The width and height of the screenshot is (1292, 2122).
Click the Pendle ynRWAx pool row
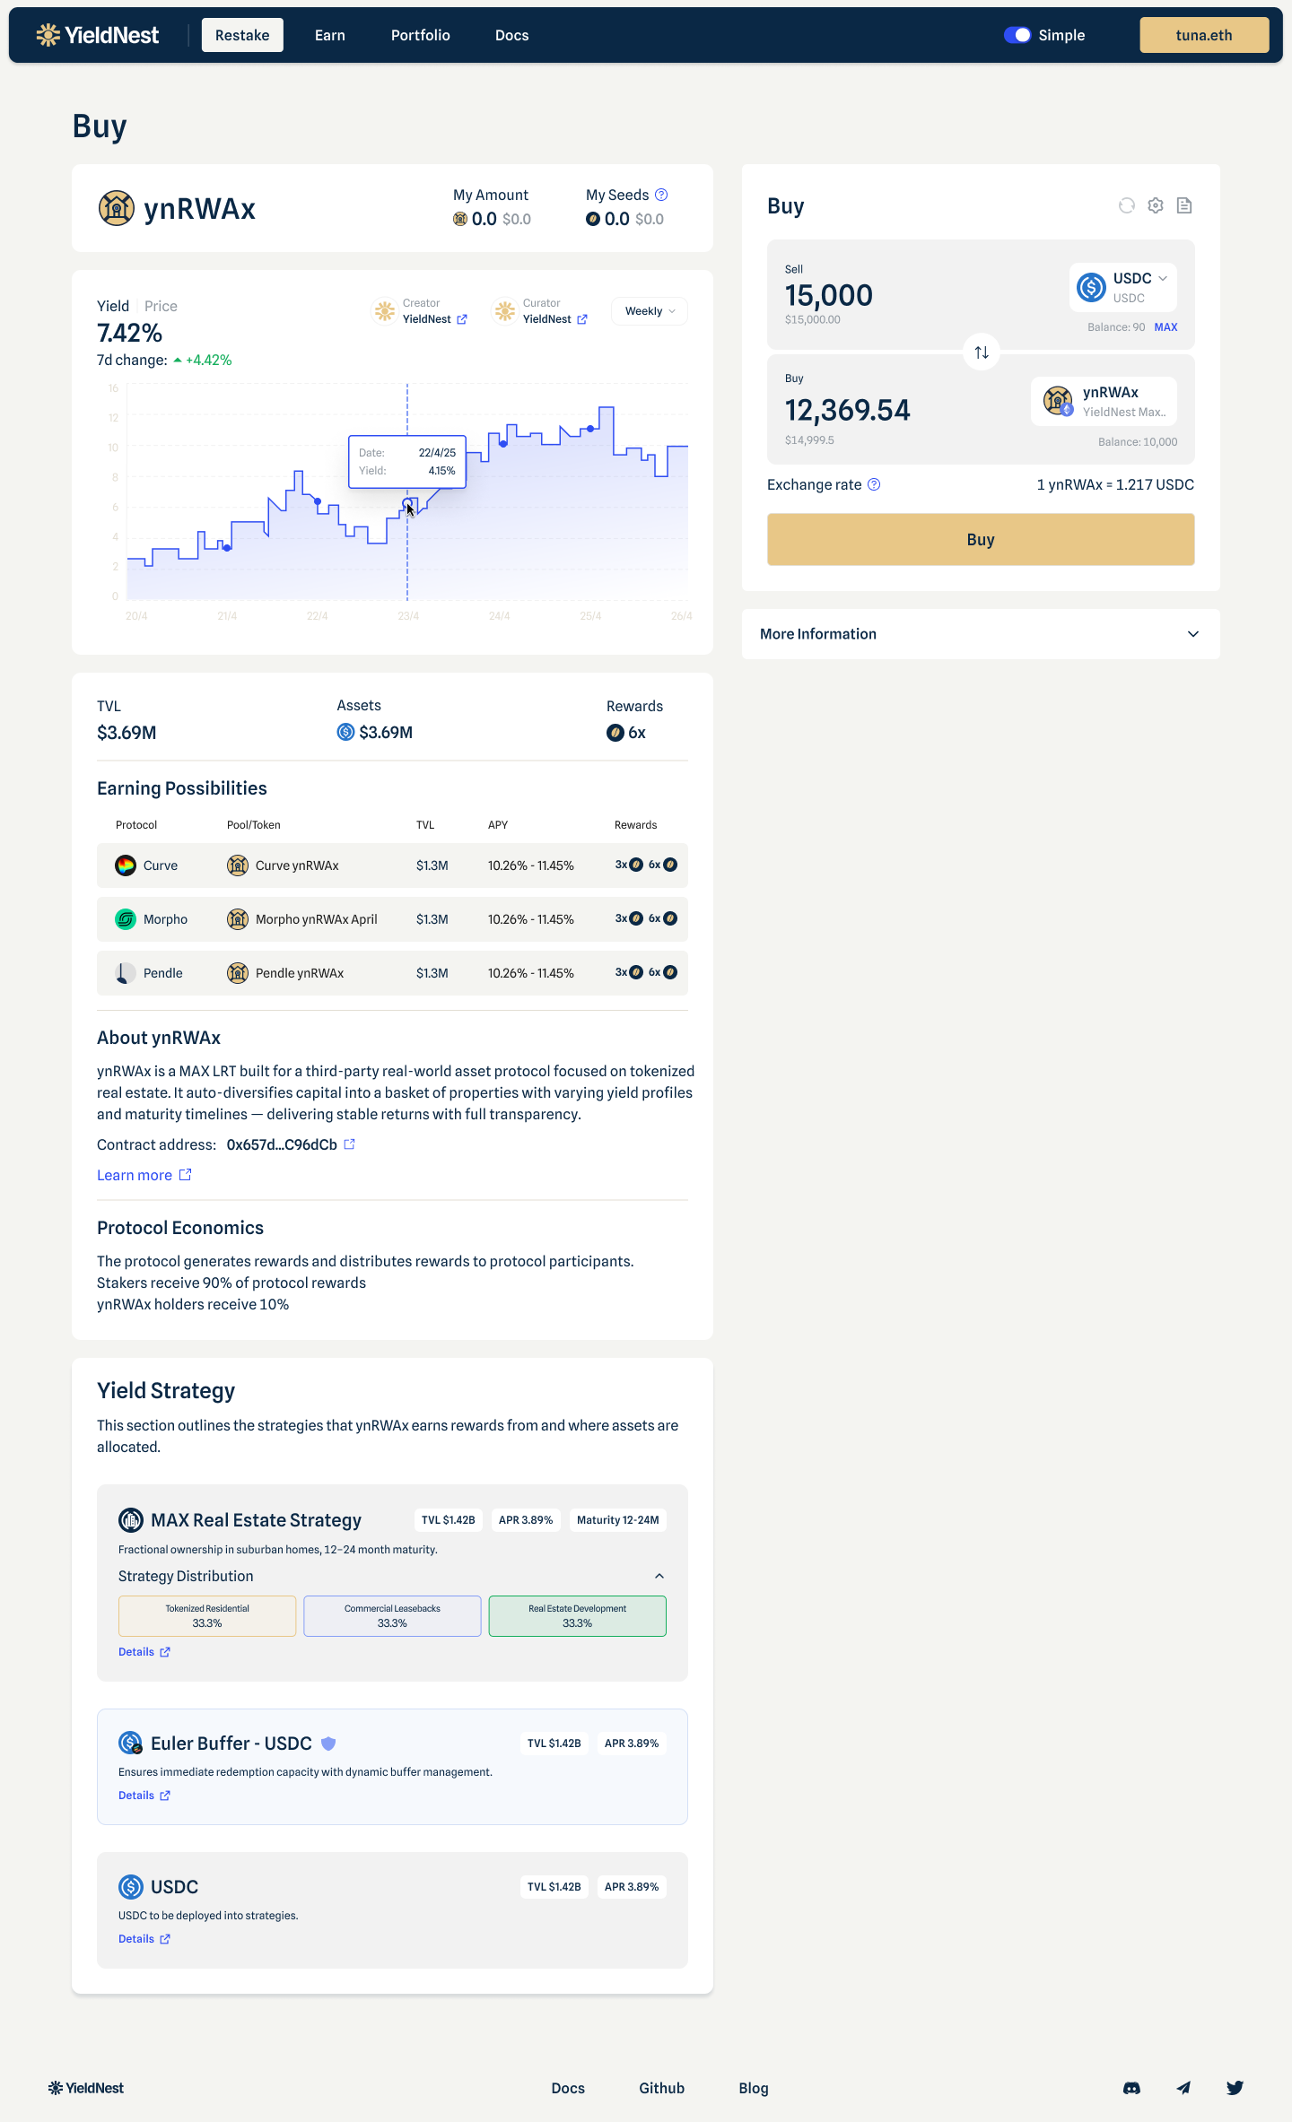pyautogui.click(x=392, y=973)
